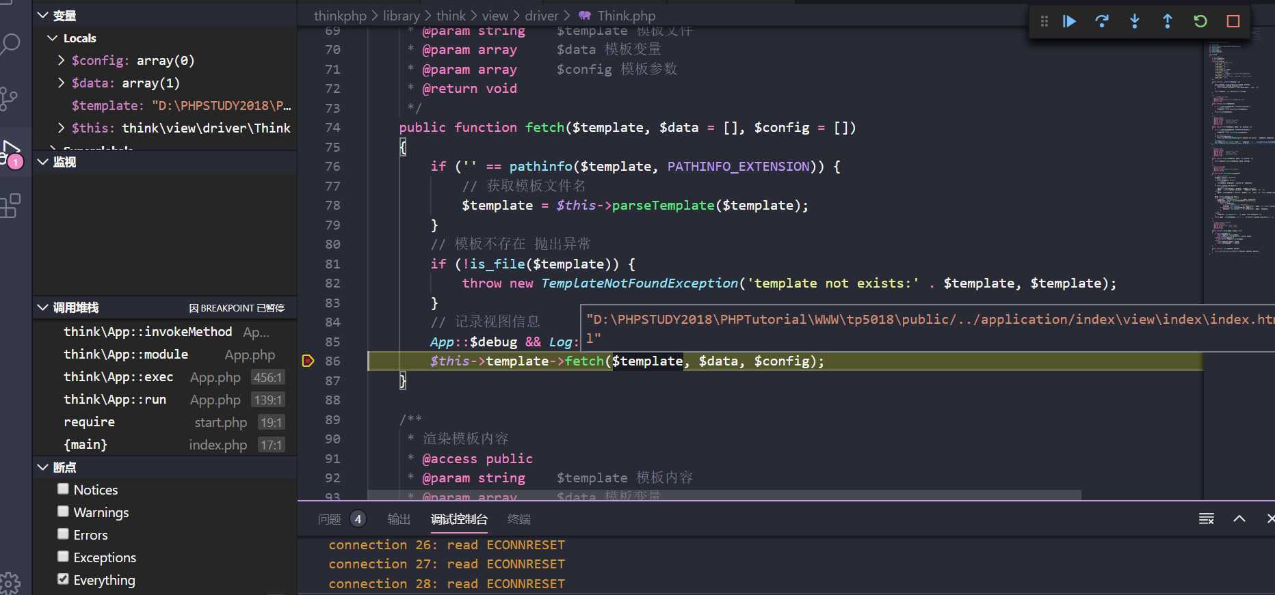Select think\App::exec stack frame
The height and width of the screenshot is (595, 1275).
pos(165,376)
